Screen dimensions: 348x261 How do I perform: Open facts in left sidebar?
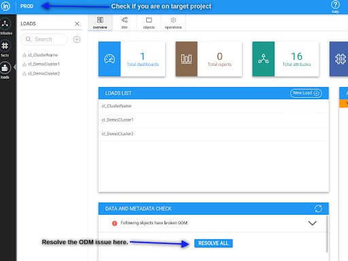pyautogui.click(x=5, y=48)
